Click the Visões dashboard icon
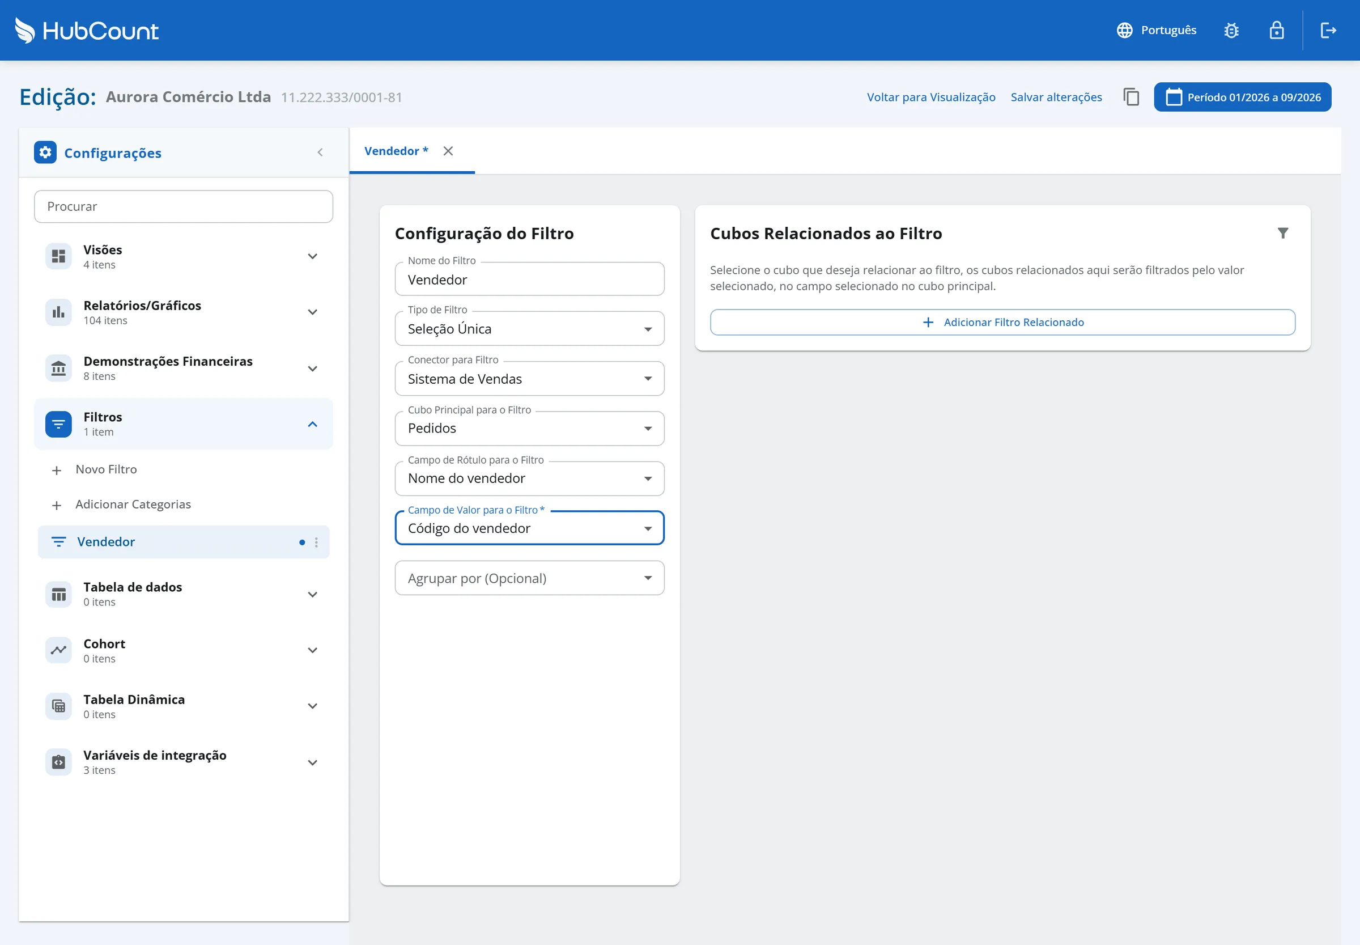Viewport: 1360px width, 945px height. (58, 256)
